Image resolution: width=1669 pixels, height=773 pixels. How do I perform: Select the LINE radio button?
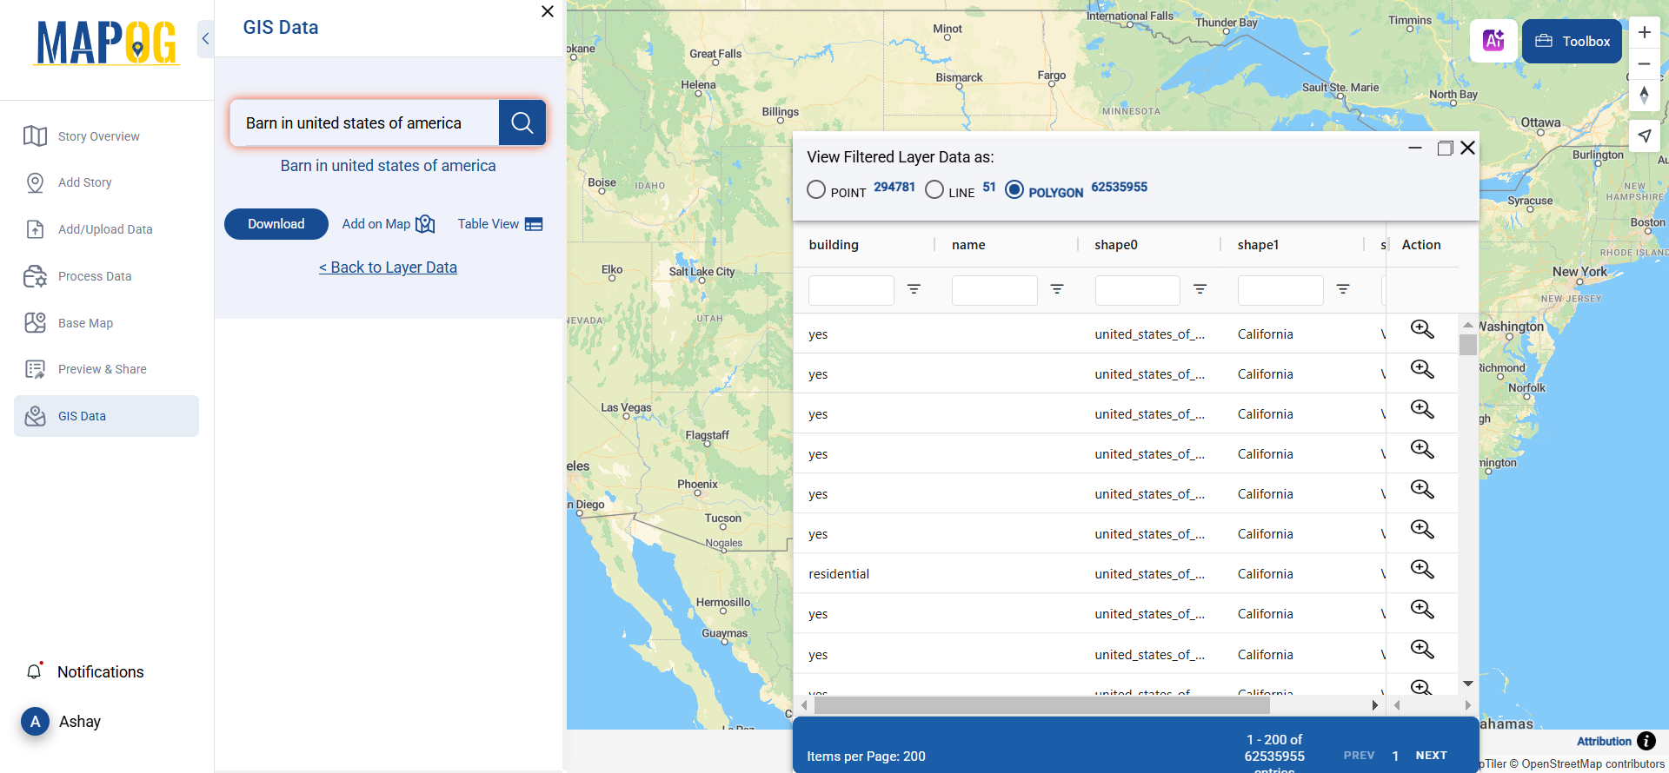(934, 189)
